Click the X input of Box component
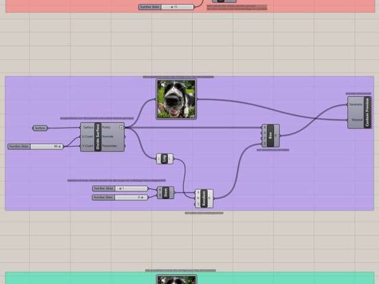 tap(265, 133)
